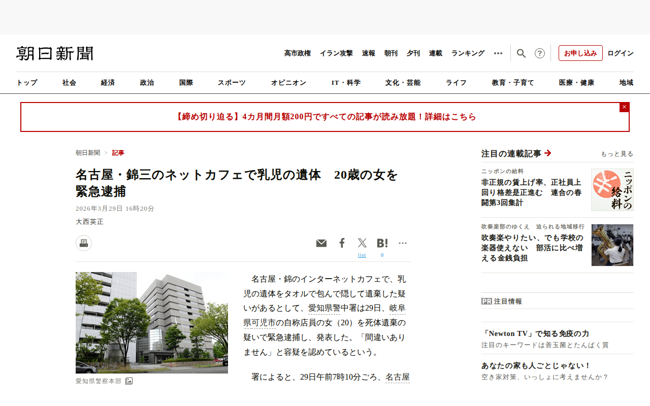This screenshot has height=406, width=650.
Task: Click 朝日新聞 breadcrumb link
Action: 88,153
